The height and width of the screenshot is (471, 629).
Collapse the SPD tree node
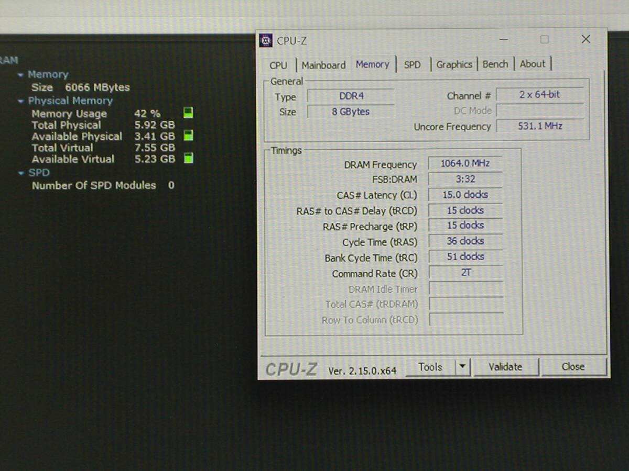[20, 173]
